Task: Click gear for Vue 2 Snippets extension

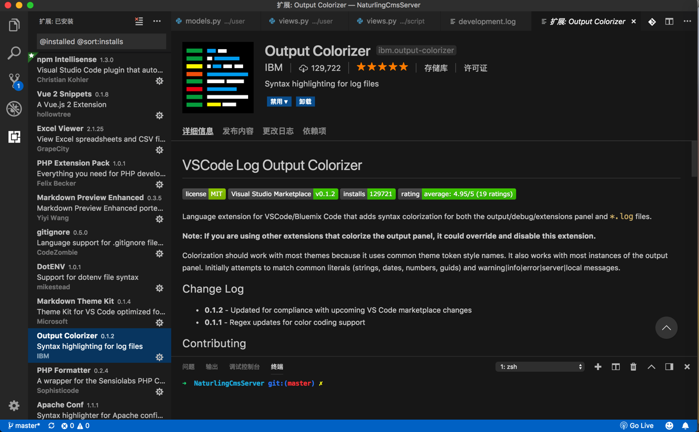Action: coord(159,115)
